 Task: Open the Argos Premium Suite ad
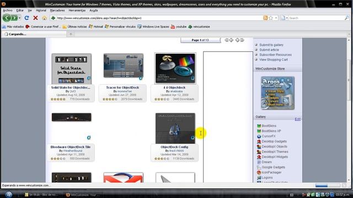(x=277, y=93)
